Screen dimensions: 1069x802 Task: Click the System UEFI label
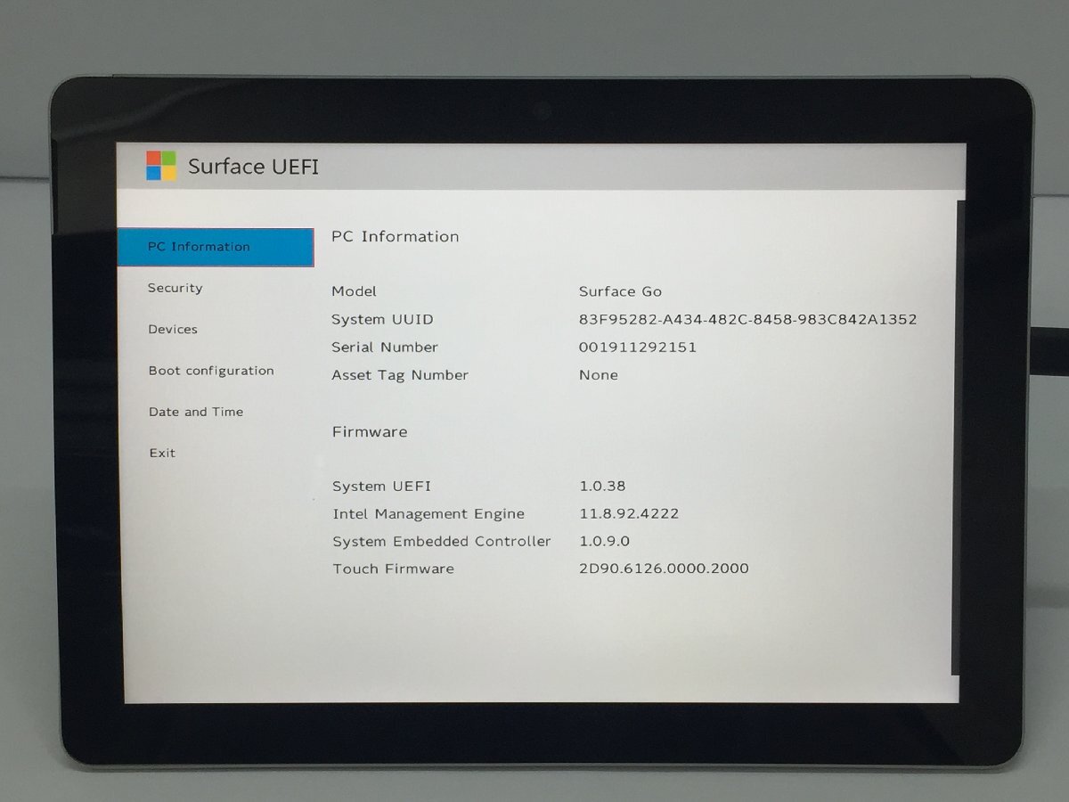(x=381, y=487)
